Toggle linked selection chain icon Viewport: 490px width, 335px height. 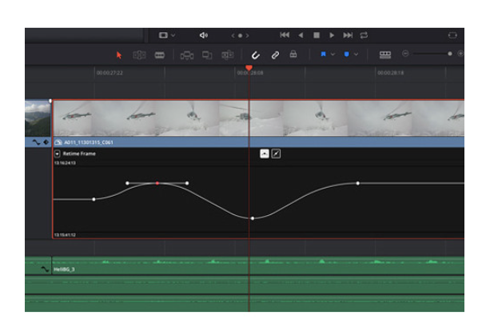coord(275,54)
